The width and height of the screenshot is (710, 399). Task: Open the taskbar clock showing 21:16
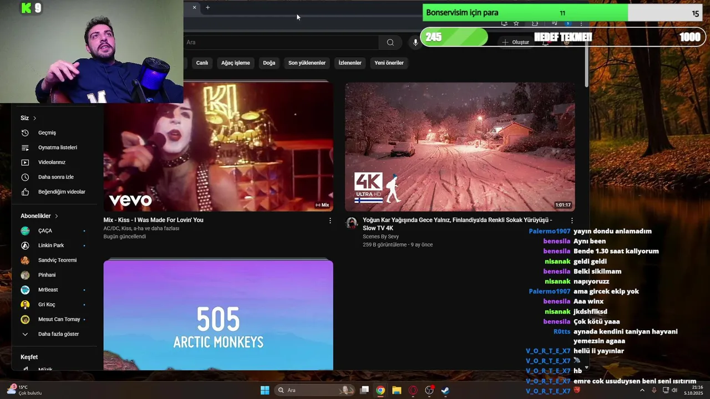(x=693, y=390)
